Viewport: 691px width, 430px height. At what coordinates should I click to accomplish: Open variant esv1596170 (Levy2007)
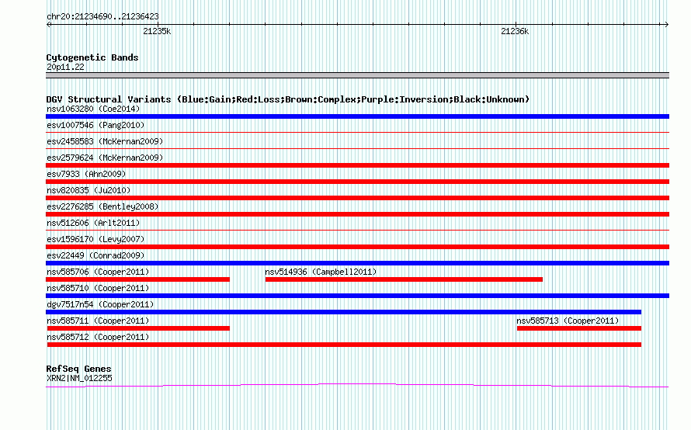coord(95,239)
